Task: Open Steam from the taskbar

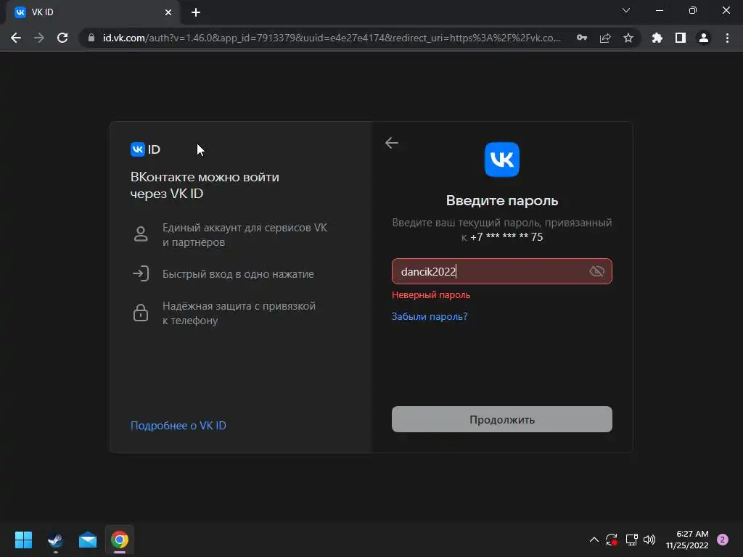Action: tap(55, 540)
